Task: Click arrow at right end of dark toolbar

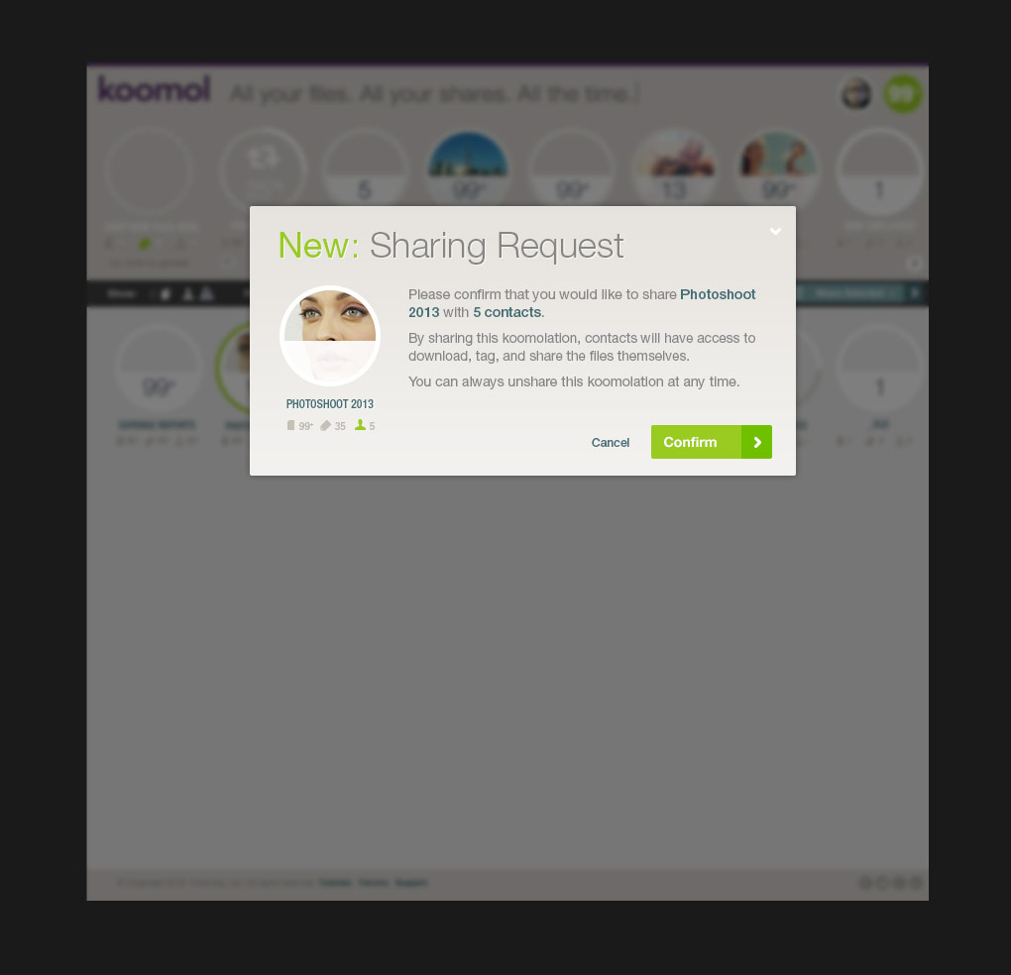Action: [915, 294]
